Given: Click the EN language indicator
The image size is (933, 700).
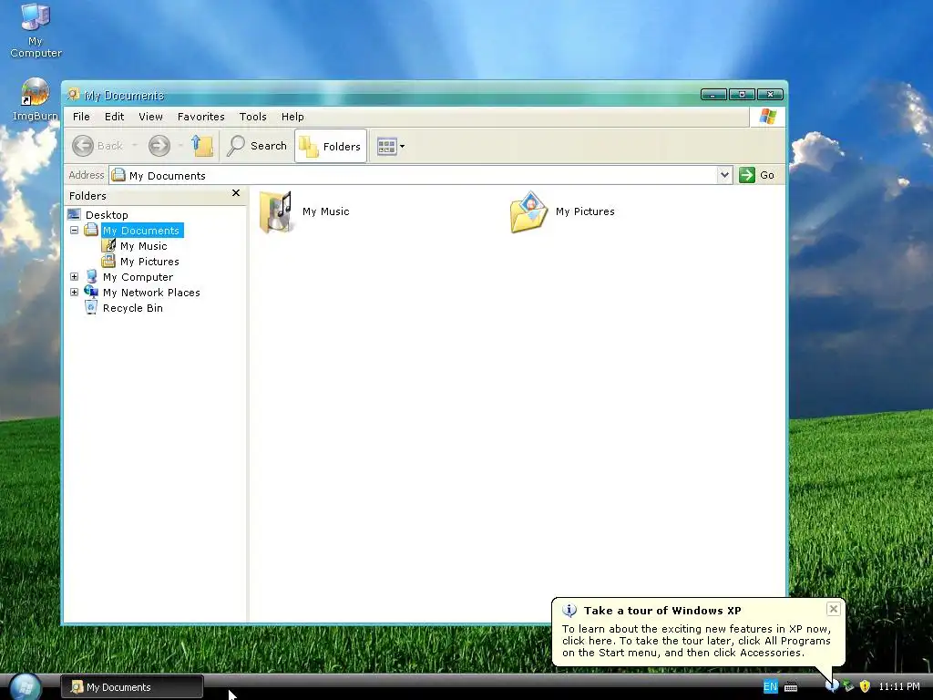Looking at the screenshot, I should pyautogui.click(x=770, y=686).
